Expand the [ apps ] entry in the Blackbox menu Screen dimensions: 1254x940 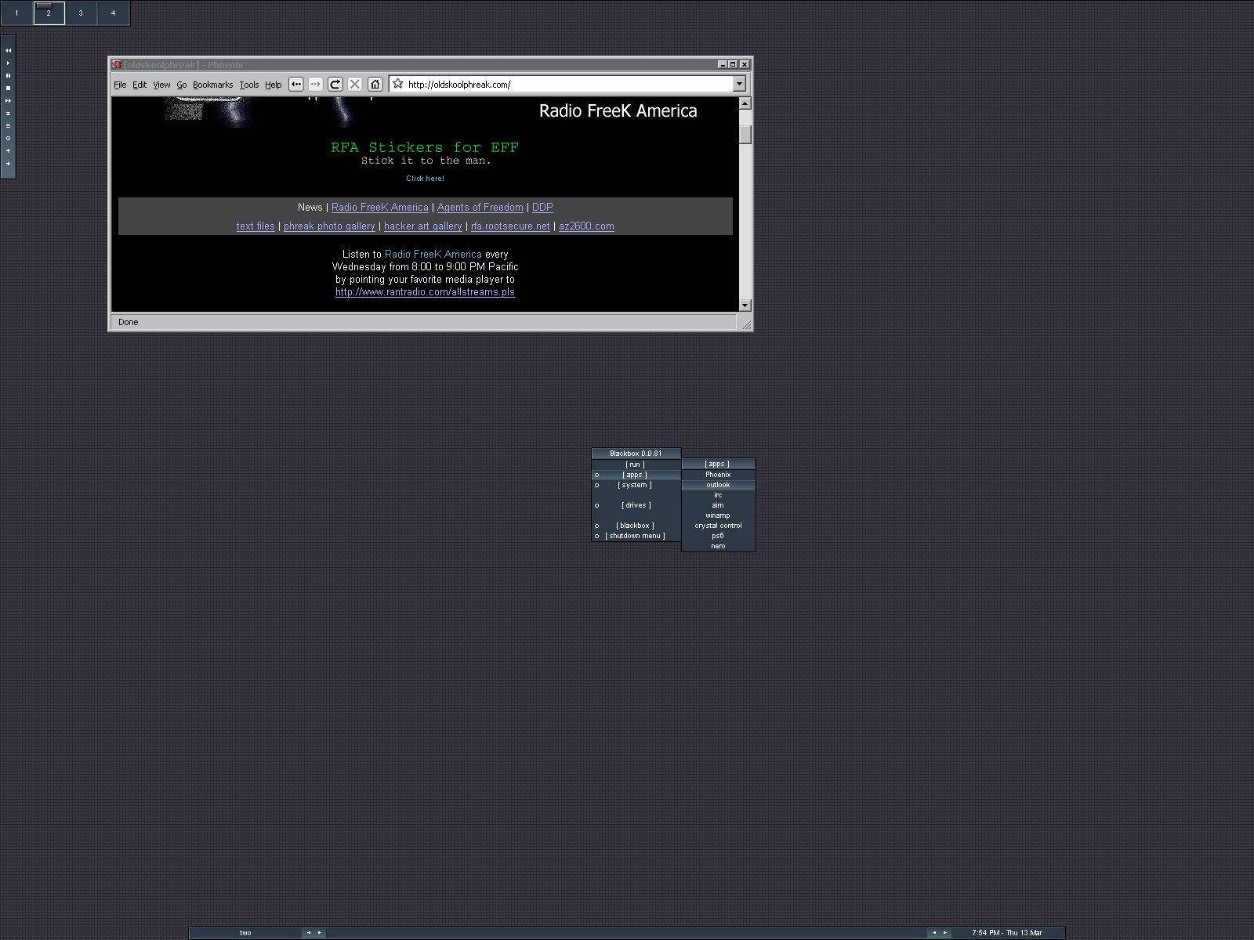[636, 475]
